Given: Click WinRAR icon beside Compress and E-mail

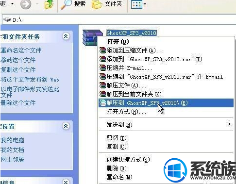Looking at the screenshot, I should [102, 68].
